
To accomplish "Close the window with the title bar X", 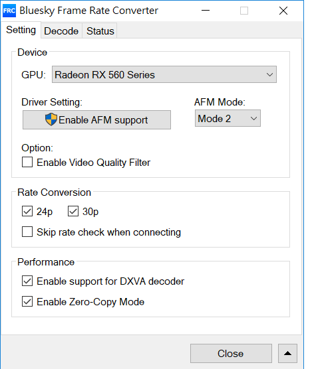I will 283,11.
